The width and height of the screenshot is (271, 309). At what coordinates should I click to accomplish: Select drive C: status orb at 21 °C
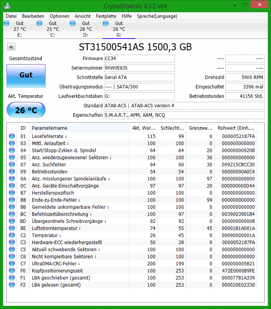click(x=39, y=23)
